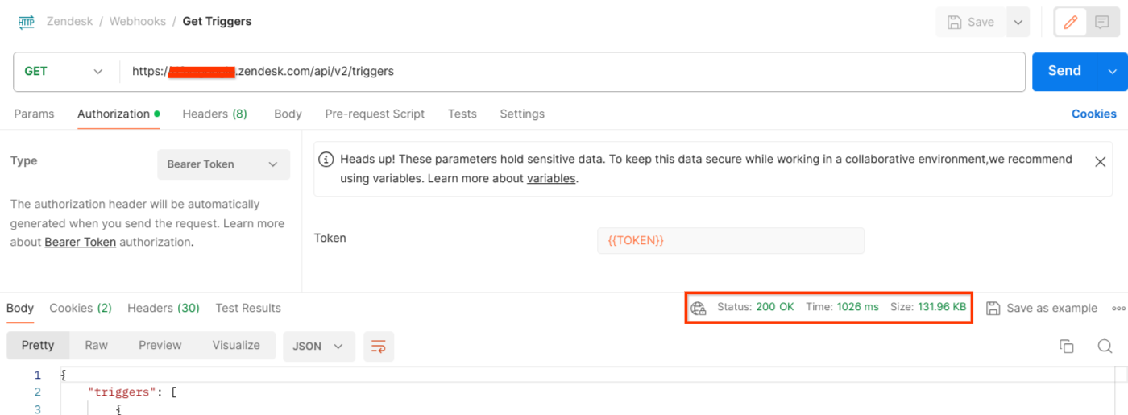Screen dimensions: 1128x415
Task: Open the Cookies link
Action: click(1093, 114)
